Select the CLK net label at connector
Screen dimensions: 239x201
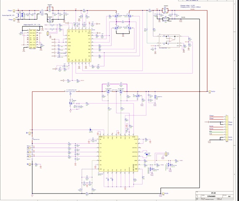point(211,134)
